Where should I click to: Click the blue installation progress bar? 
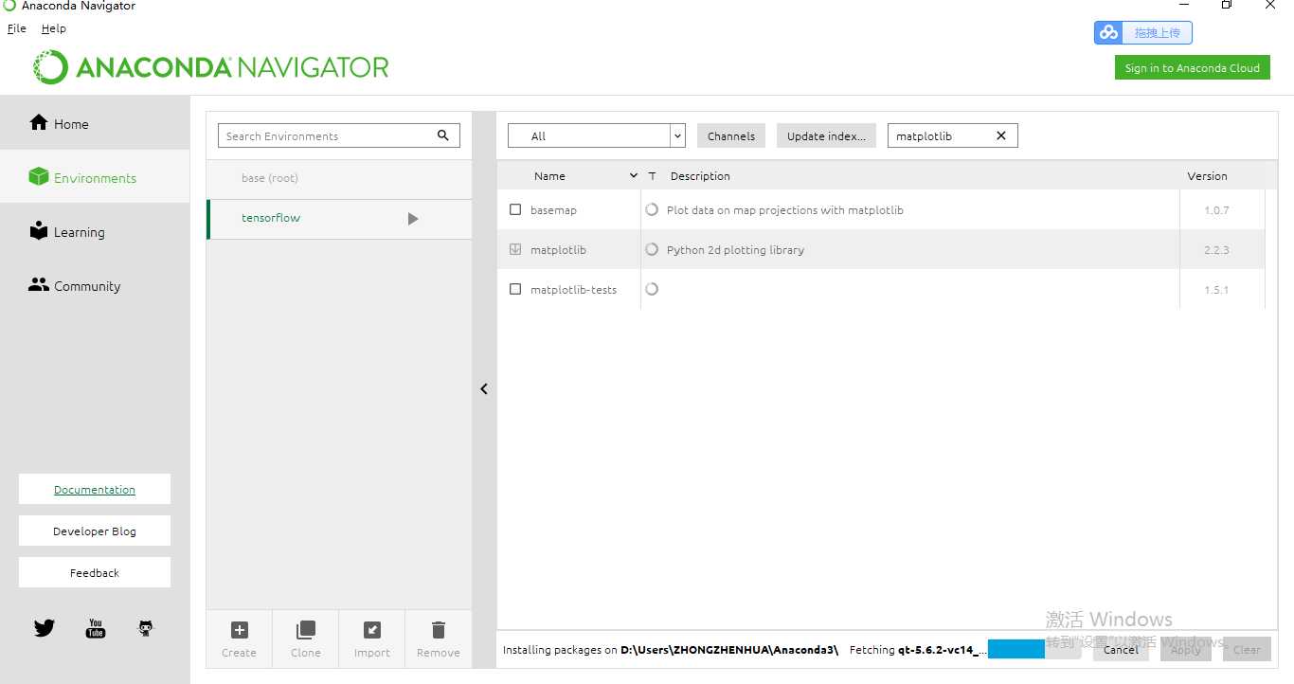(1015, 649)
